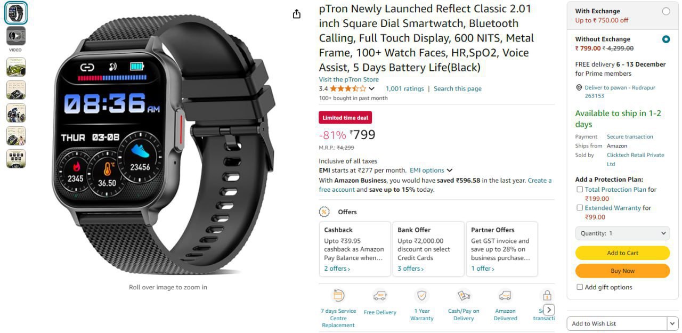This screenshot has width=682, height=333.
Task: Visit the pTron Store link
Action: coord(349,79)
